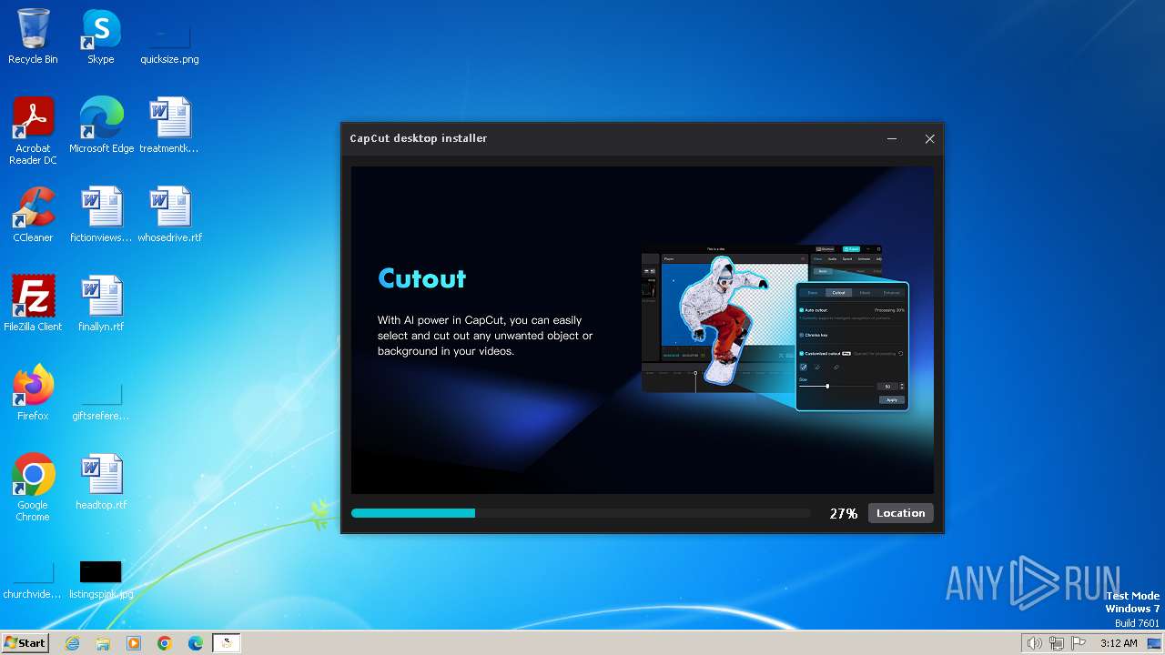
Task: Click the 27% progress value
Action: 844,514
